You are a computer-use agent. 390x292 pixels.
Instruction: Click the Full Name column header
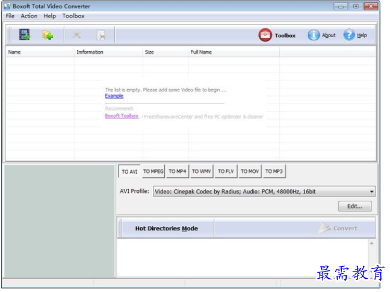pos(234,52)
